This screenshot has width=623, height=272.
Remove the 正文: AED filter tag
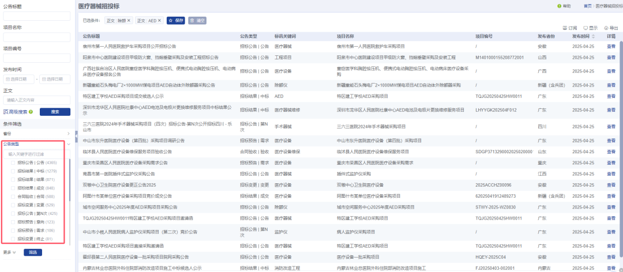[x=159, y=20]
